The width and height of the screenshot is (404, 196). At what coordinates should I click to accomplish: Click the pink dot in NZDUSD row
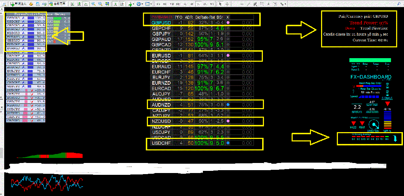coord(228,121)
